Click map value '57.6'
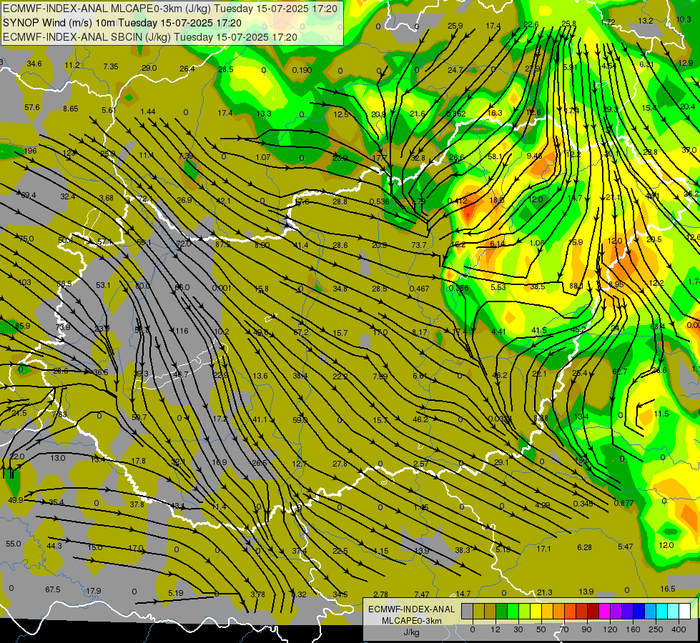This screenshot has height=643, width=700. pos(32,108)
